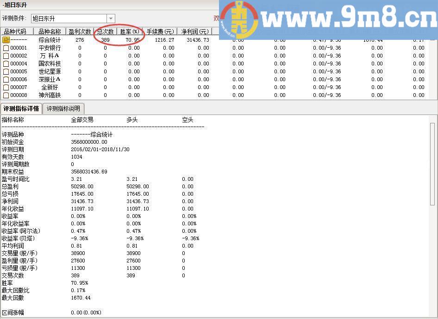Click the 盈利次数 column header
Image resolution: width=438 pixels, height=319 pixels.
pos(80,32)
